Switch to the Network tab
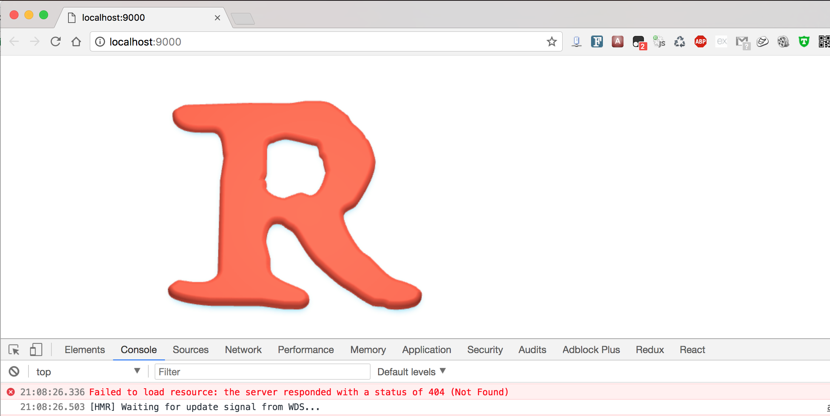The image size is (830, 416). click(243, 350)
